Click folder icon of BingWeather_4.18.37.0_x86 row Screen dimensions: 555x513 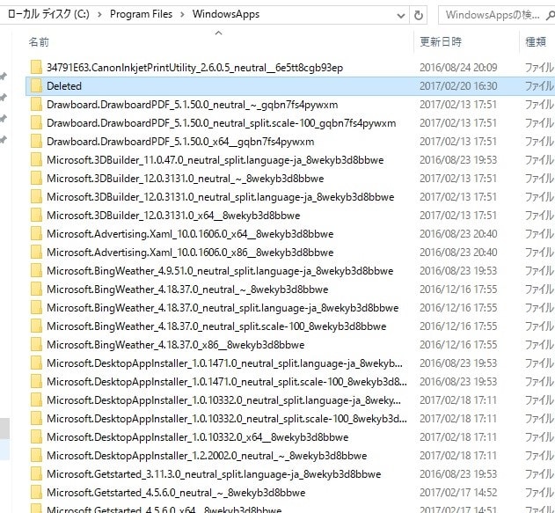[36, 344]
